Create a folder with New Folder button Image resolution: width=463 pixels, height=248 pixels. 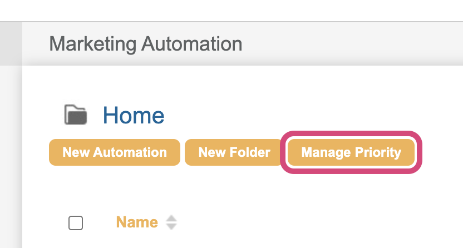(234, 152)
